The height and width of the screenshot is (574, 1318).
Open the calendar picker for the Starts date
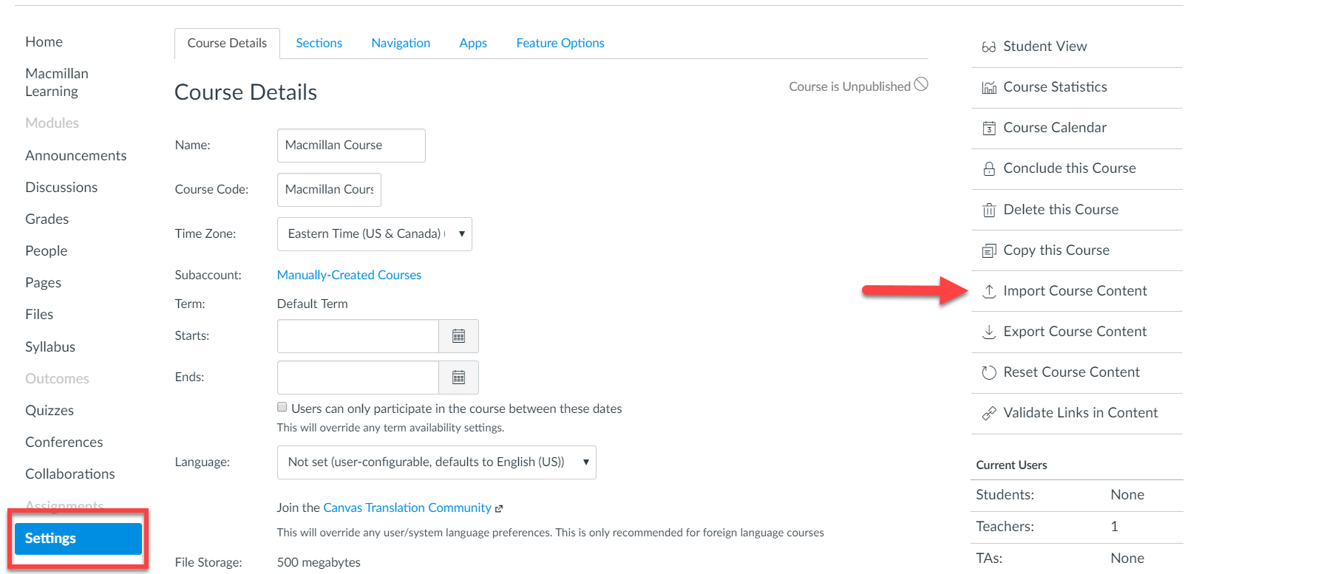458,335
